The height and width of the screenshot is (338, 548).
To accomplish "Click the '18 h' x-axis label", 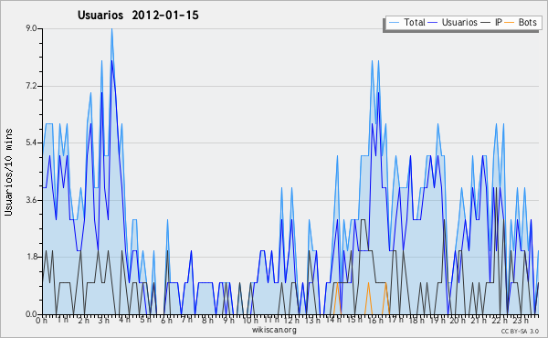I will click(x=417, y=321).
